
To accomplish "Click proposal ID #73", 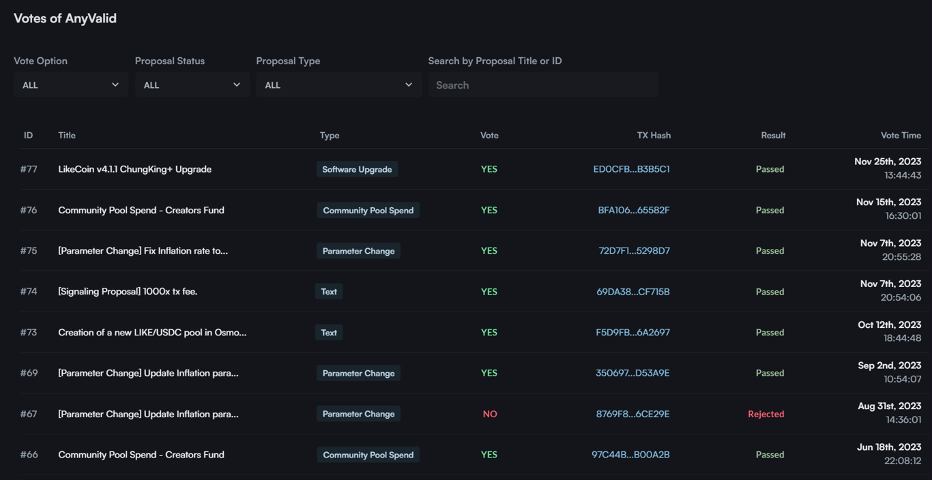I will (x=29, y=333).
